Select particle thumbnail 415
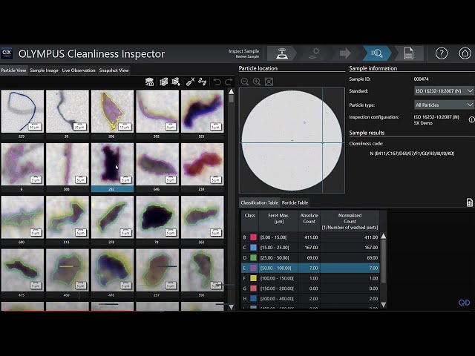 click(x=22, y=270)
